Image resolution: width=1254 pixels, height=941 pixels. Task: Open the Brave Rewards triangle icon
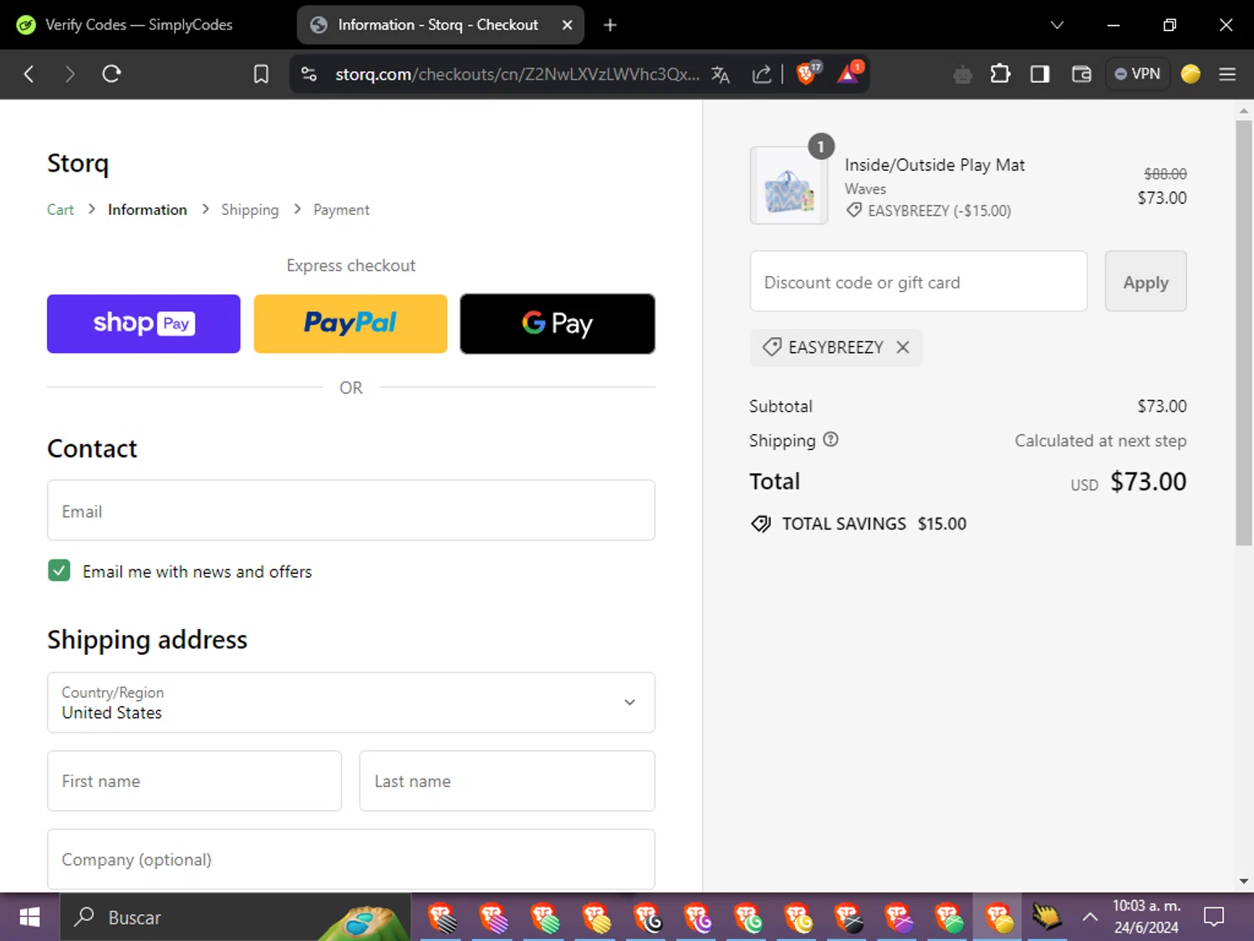pyautogui.click(x=850, y=74)
